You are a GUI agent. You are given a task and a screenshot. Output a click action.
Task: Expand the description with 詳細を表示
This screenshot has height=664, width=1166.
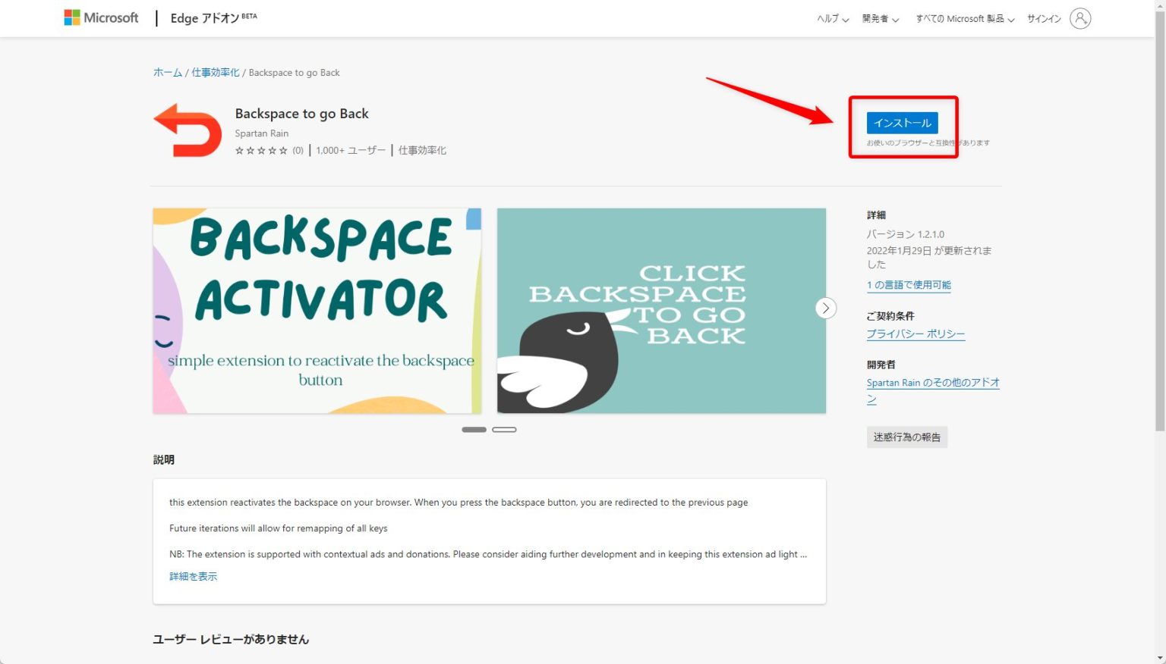(193, 576)
